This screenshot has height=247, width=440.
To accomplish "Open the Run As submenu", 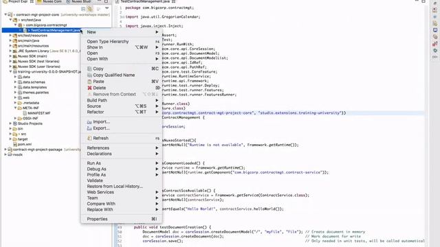I will [122, 163].
